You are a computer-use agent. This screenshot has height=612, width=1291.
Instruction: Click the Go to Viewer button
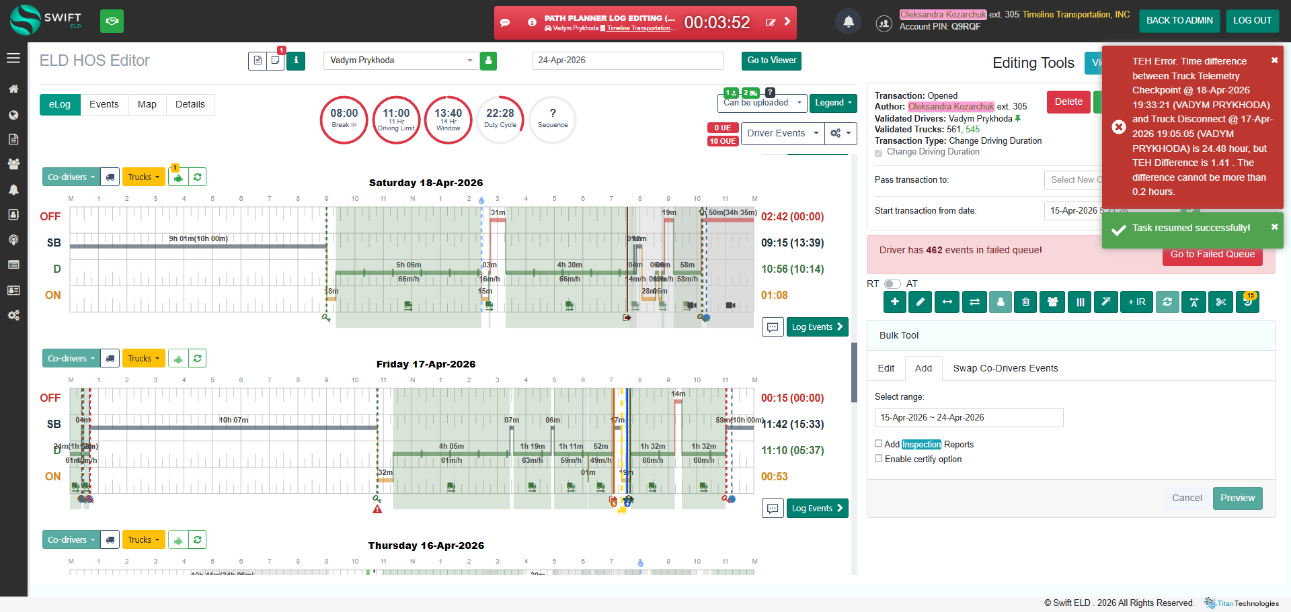click(x=772, y=60)
